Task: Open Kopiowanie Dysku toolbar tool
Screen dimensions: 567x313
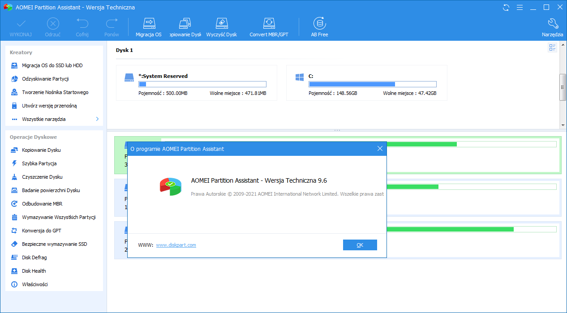Action: click(185, 27)
